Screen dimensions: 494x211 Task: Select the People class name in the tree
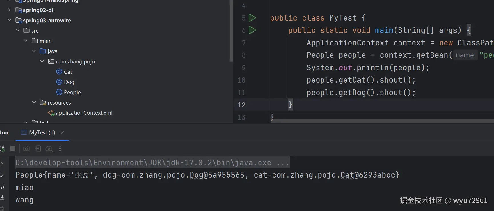(72, 92)
